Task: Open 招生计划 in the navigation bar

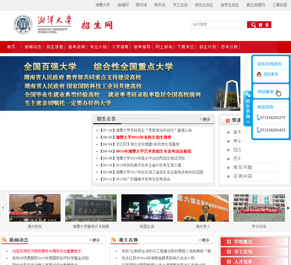Action: pyautogui.click(x=207, y=47)
